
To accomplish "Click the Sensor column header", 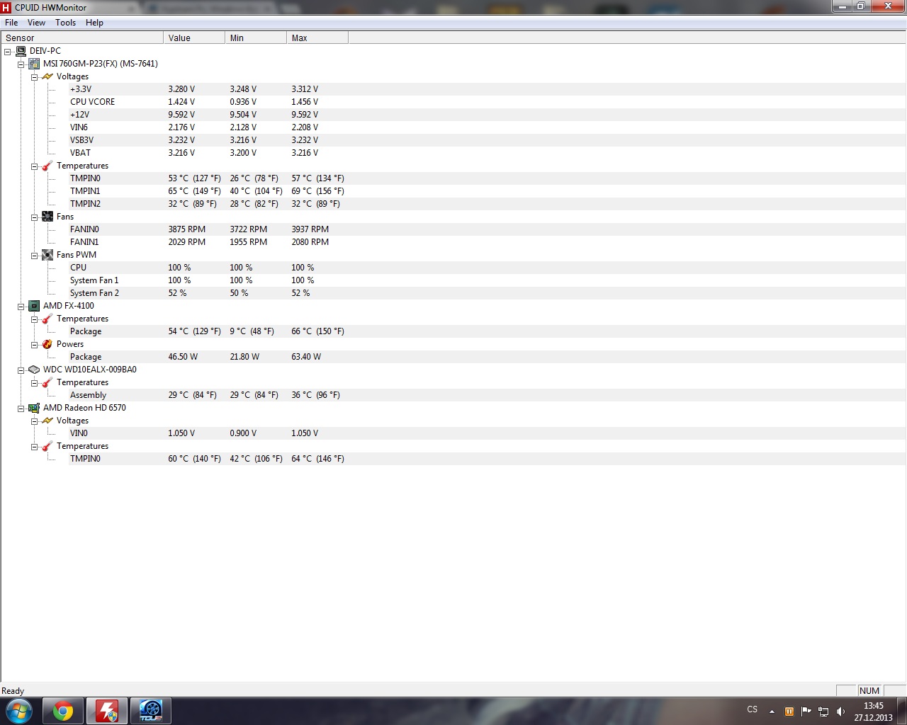I will (x=82, y=38).
